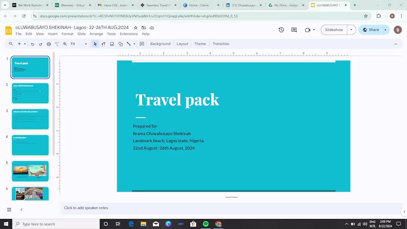Expand the Fit zoom dropdown
This screenshot has height=229, width=407.
[x=86, y=44]
